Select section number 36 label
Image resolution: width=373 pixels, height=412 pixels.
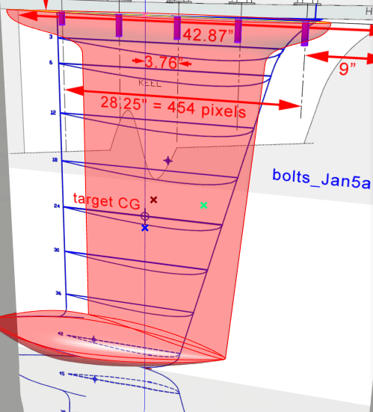[58, 293]
